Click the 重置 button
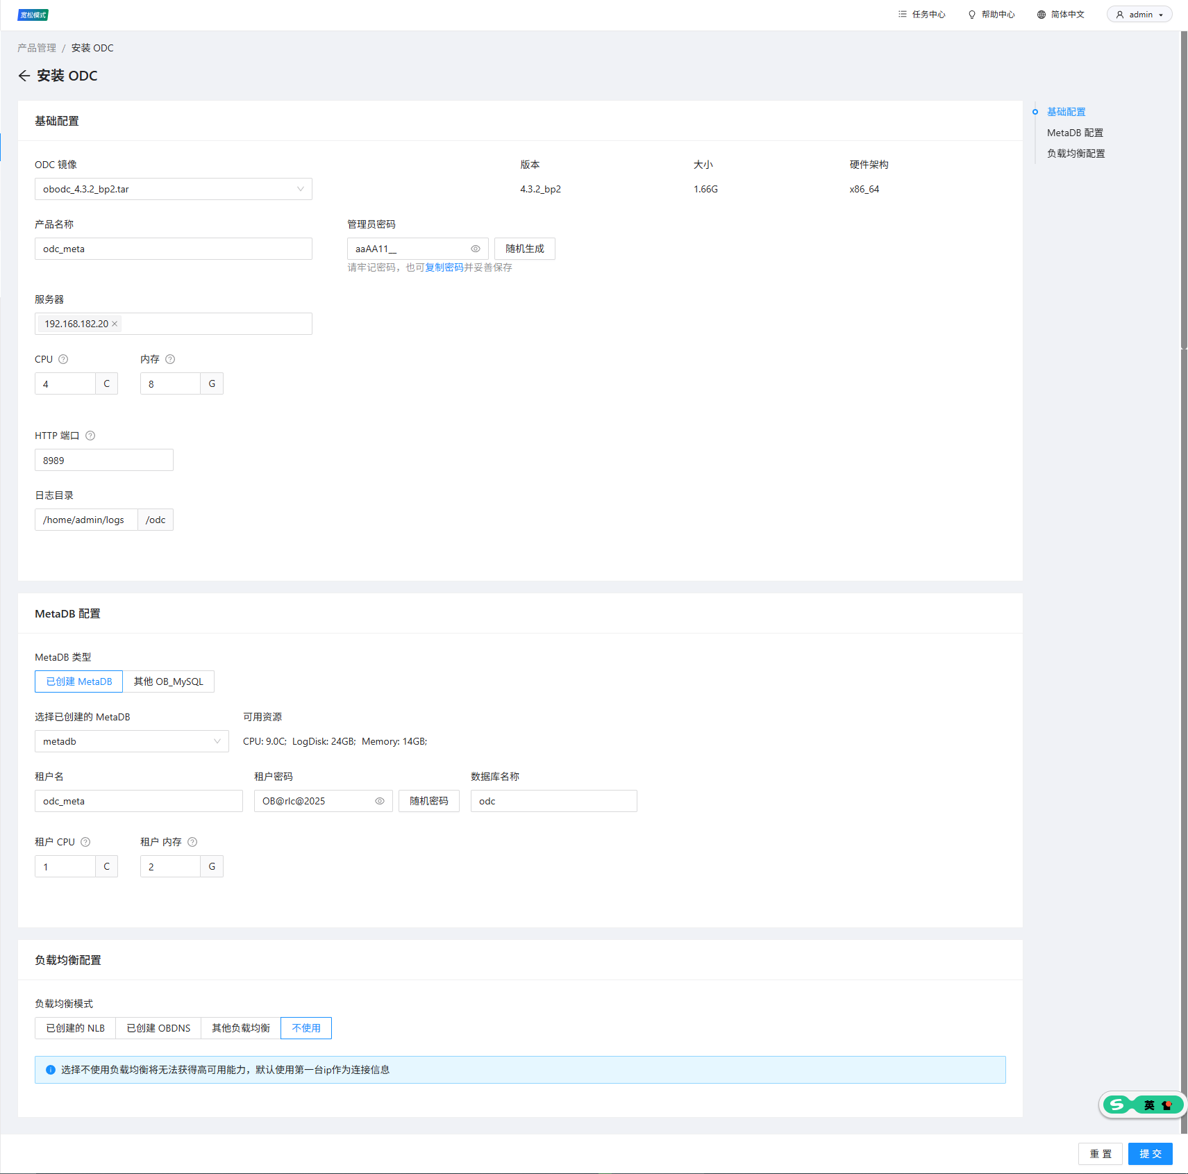The image size is (1188, 1174). click(1101, 1154)
